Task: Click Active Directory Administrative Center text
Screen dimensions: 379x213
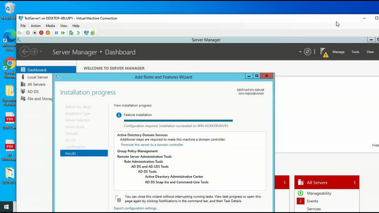Action: (x=174, y=177)
